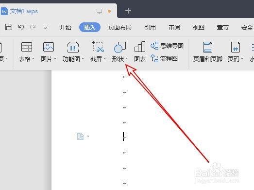Open the 视图 ribbon tab
254x190 pixels.
pos(199,27)
